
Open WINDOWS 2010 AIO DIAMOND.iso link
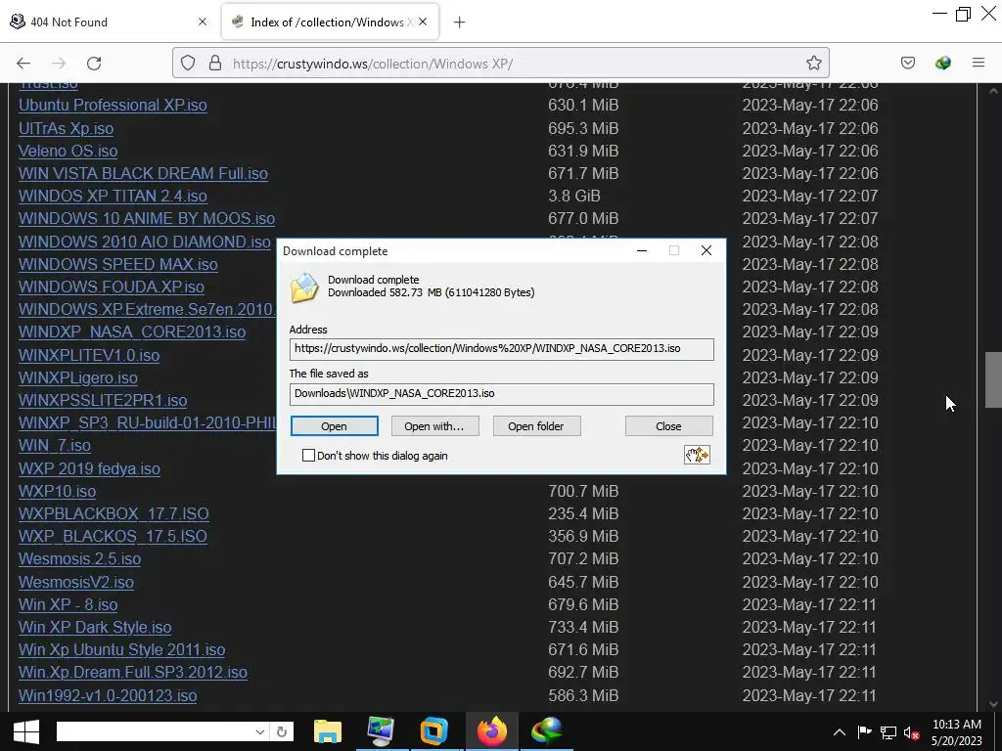145,242
